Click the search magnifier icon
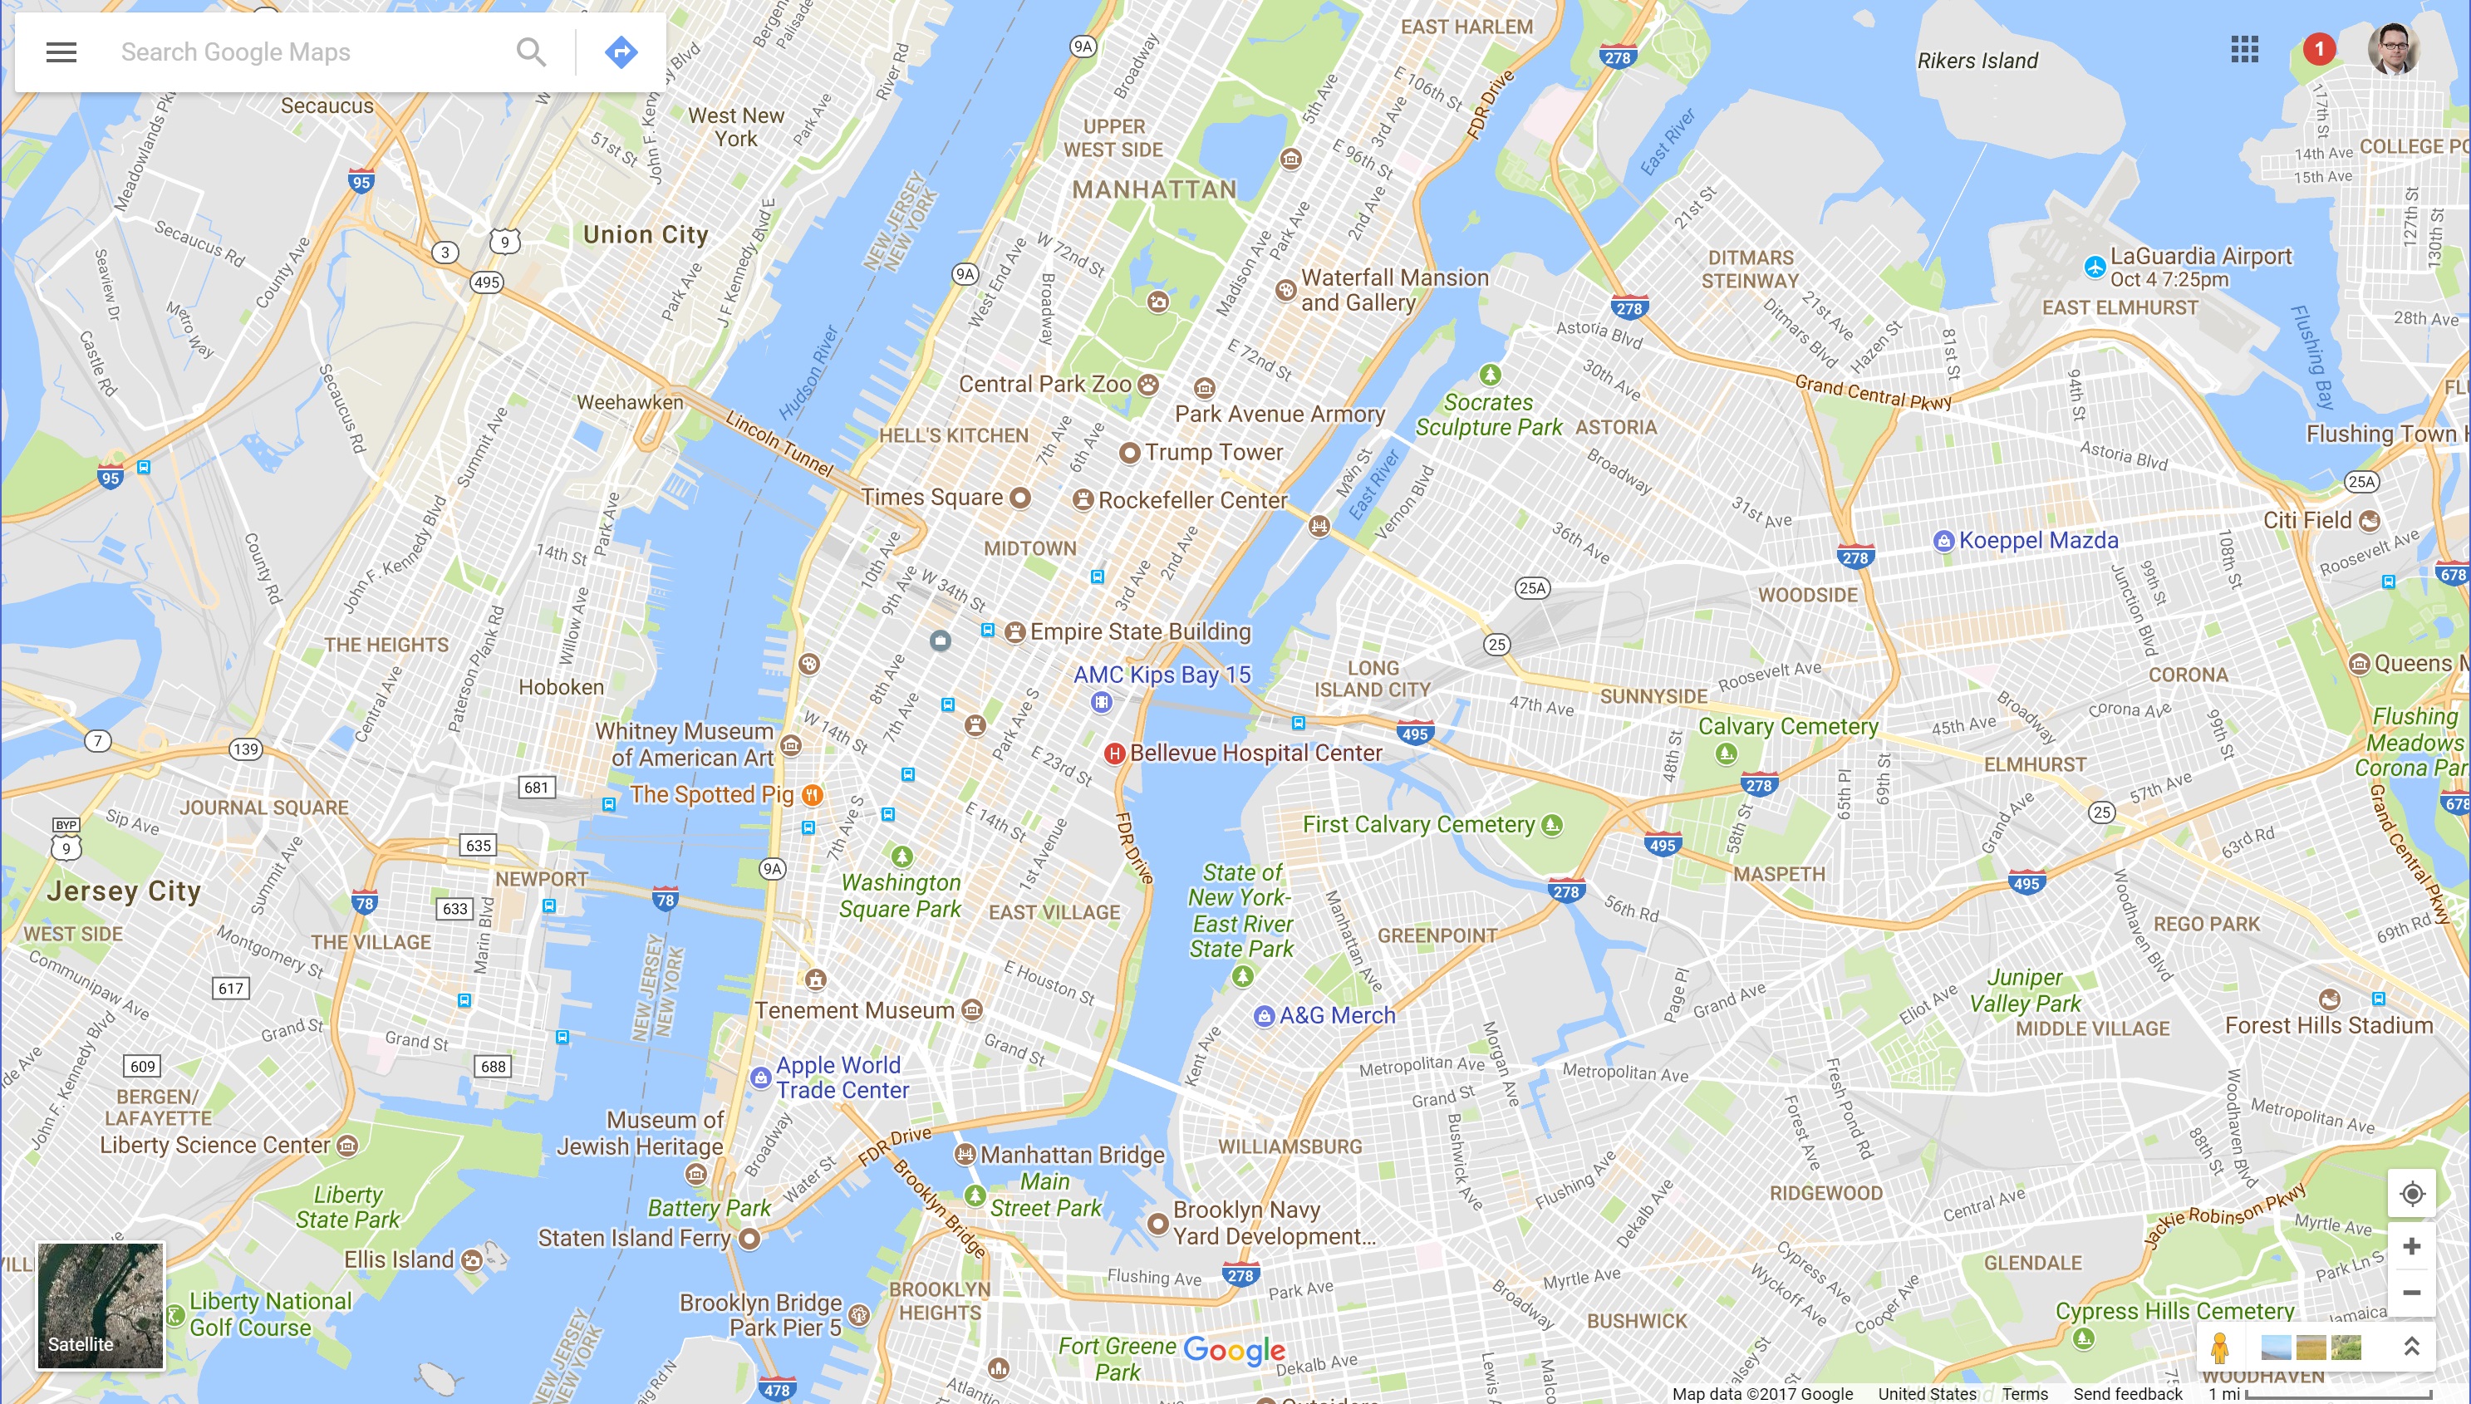Screen dimensions: 2471x1404 click(x=531, y=49)
